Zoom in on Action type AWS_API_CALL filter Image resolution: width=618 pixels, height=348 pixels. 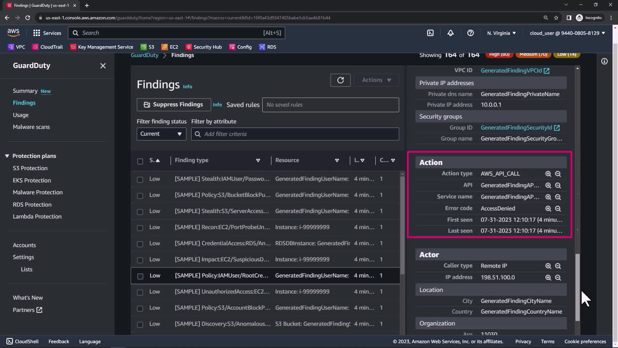pyautogui.click(x=548, y=174)
